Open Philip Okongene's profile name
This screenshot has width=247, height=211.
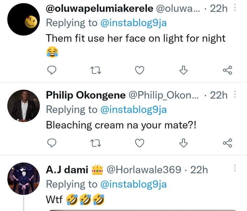click(85, 95)
